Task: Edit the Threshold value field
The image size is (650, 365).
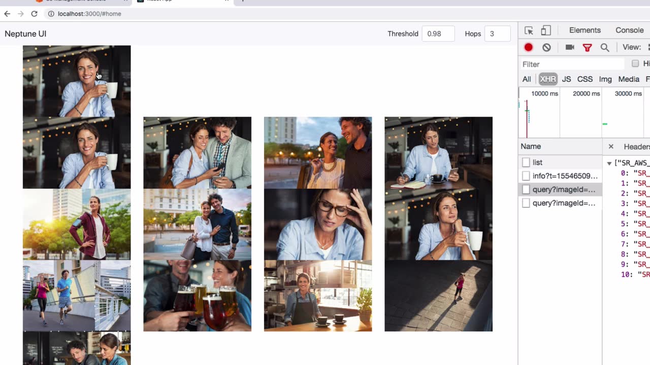Action: [x=438, y=34]
